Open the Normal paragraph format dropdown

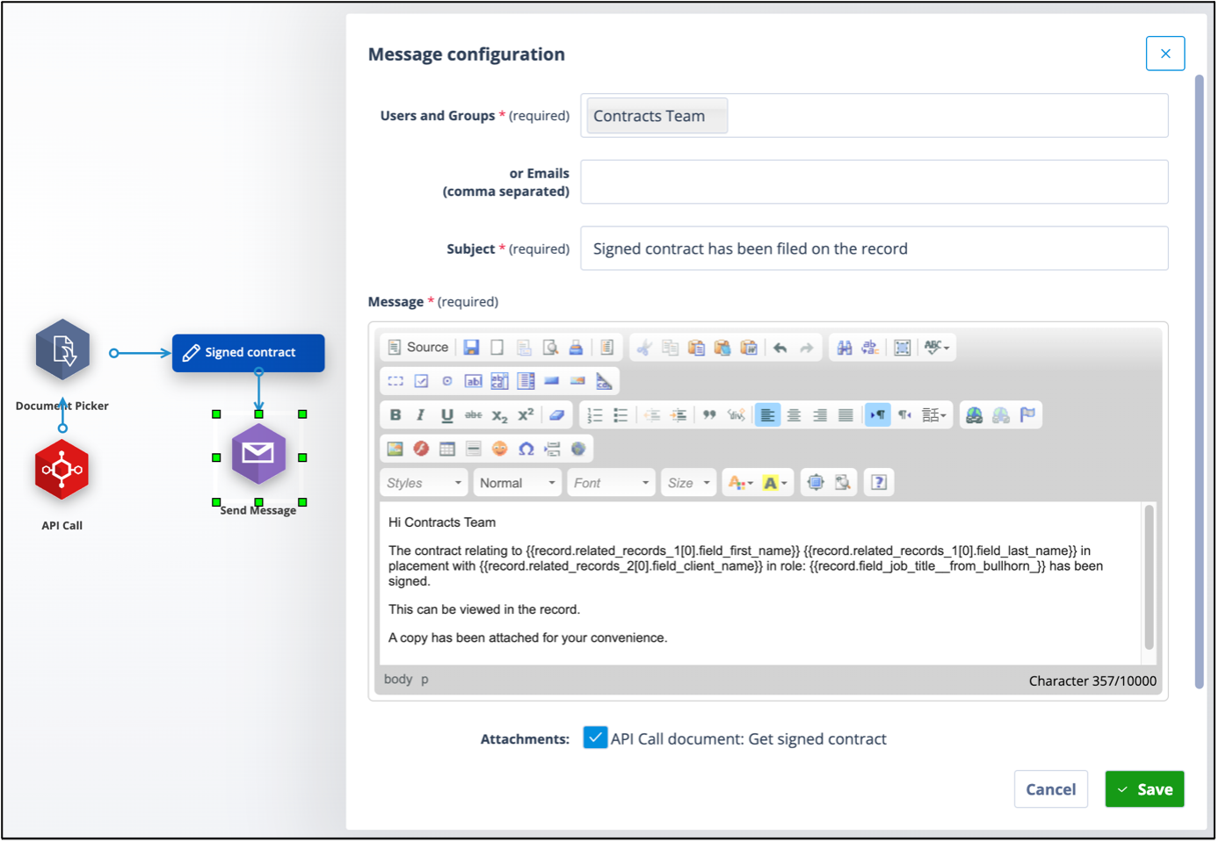click(517, 483)
